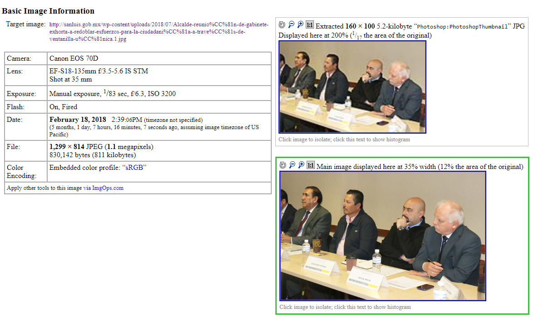Click the Manual exposure details cell
This screenshot has width=533, height=322.
159,93
